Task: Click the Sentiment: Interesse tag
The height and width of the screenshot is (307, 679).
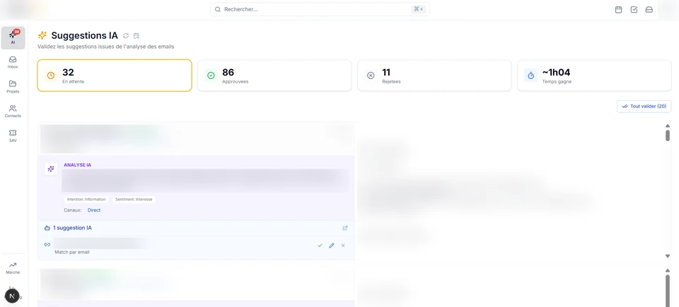Action: (134, 199)
